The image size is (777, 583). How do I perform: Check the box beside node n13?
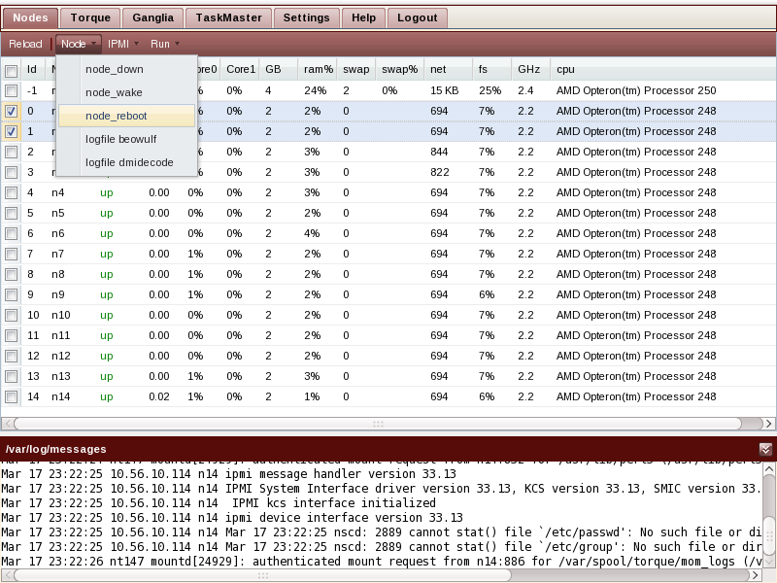click(11, 377)
